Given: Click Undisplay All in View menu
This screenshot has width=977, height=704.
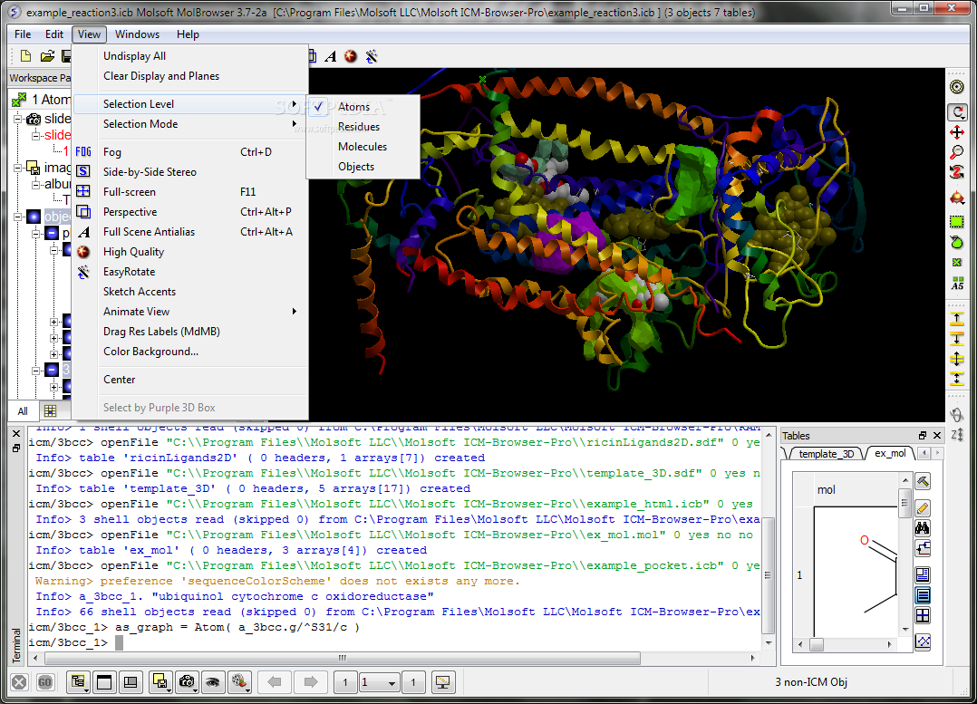Looking at the screenshot, I should point(190,56).
